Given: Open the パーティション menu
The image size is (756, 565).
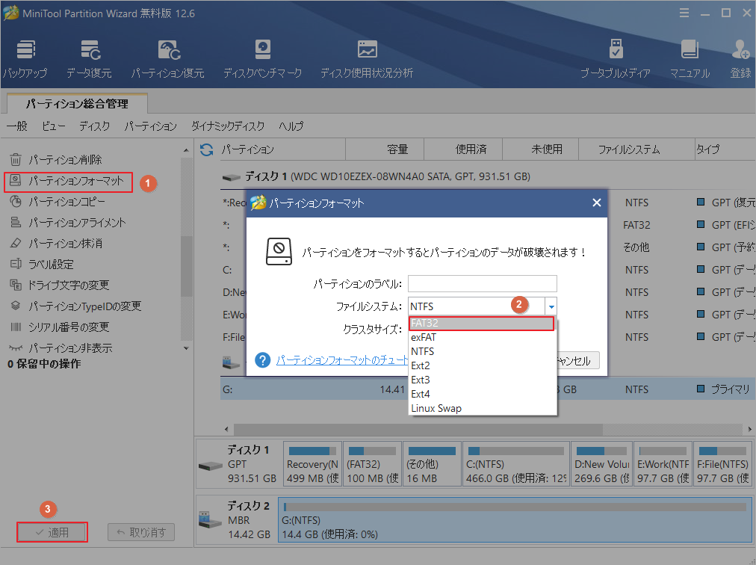Looking at the screenshot, I should [150, 126].
